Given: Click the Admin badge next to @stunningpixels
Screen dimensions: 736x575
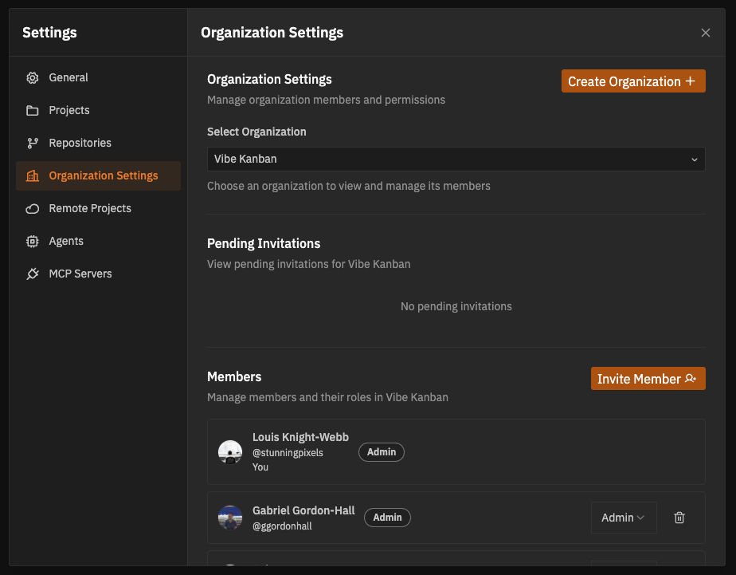Looking at the screenshot, I should tap(382, 452).
